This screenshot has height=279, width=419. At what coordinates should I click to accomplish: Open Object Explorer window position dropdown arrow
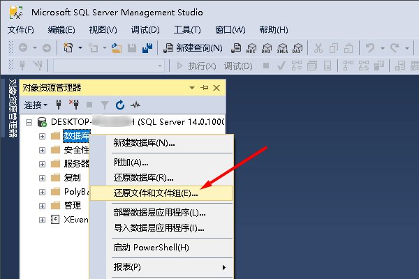[x=191, y=88]
